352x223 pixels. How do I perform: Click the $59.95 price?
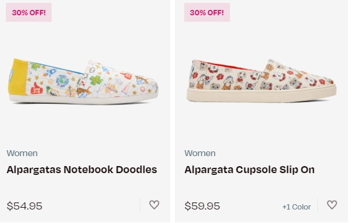point(202,206)
